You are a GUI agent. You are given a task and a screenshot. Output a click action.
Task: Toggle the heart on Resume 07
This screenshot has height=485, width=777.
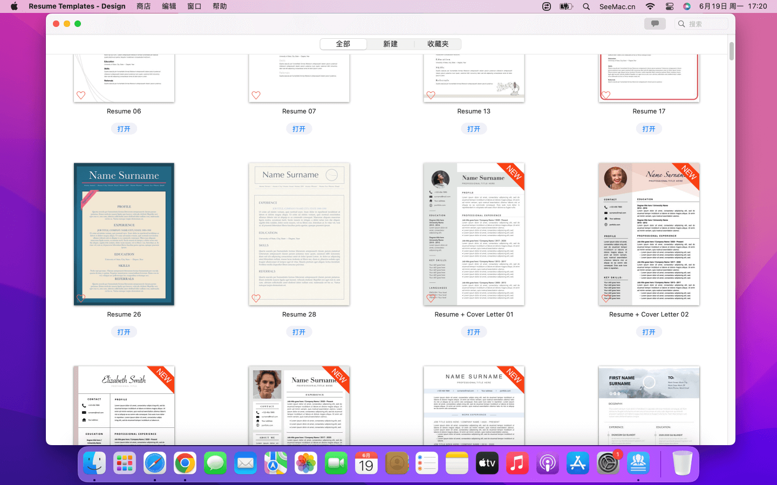(x=256, y=95)
